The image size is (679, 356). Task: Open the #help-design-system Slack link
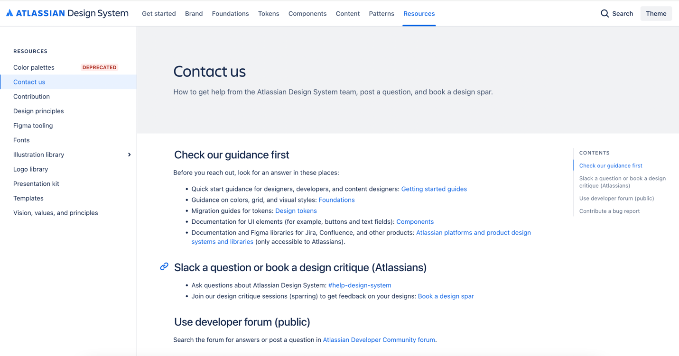[x=360, y=285]
